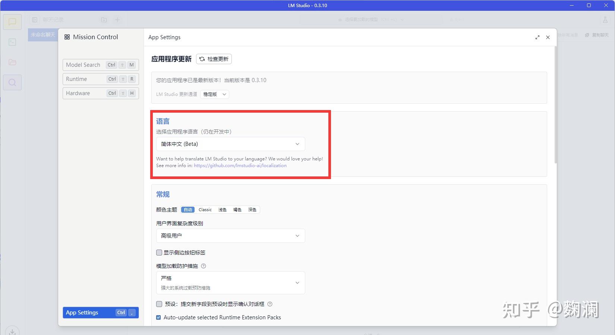Enable 显示侧边按钮标签 checkbox
Image resolution: width=615 pixels, height=335 pixels.
tap(159, 253)
